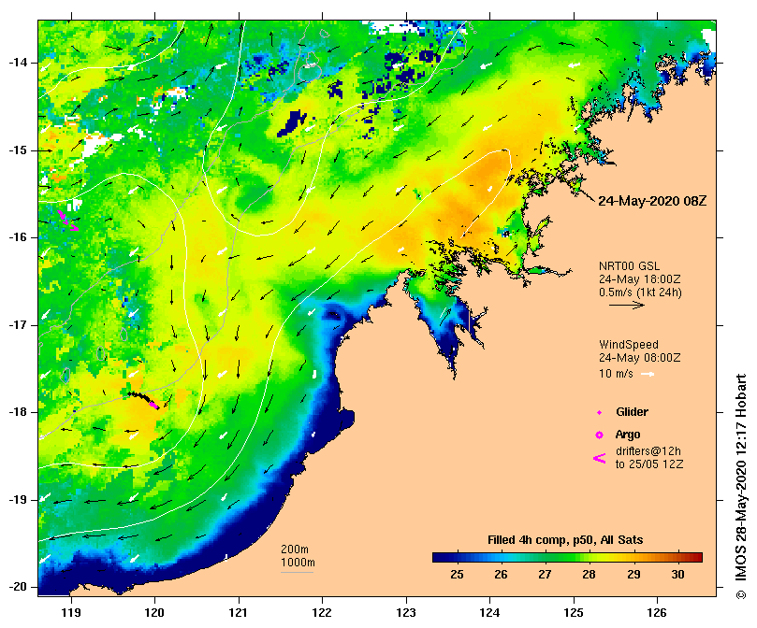Click the latitude label '-17'

pyautogui.click(x=19, y=325)
